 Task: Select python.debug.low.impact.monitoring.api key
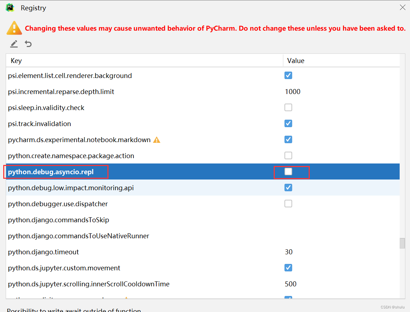point(71,188)
